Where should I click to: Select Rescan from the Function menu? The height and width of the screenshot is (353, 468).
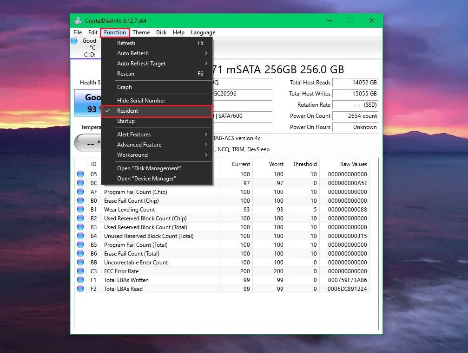pyautogui.click(x=126, y=74)
